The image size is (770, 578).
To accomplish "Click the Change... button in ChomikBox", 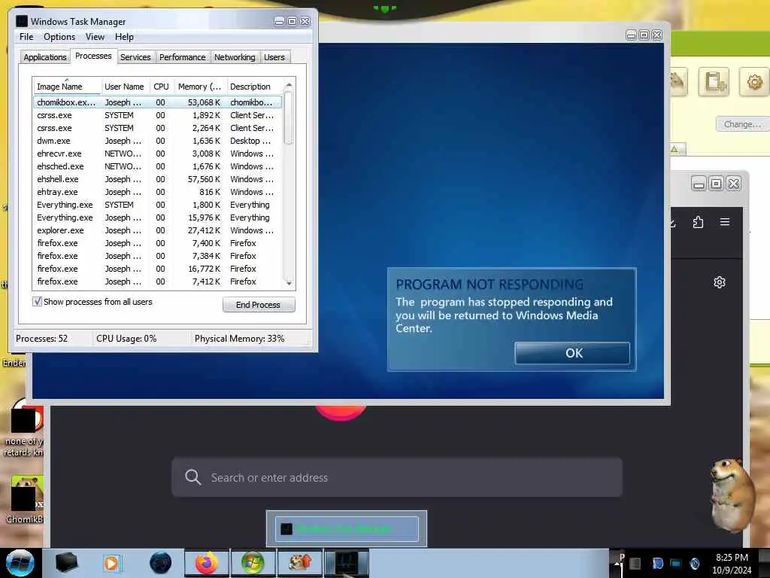I will point(742,124).
